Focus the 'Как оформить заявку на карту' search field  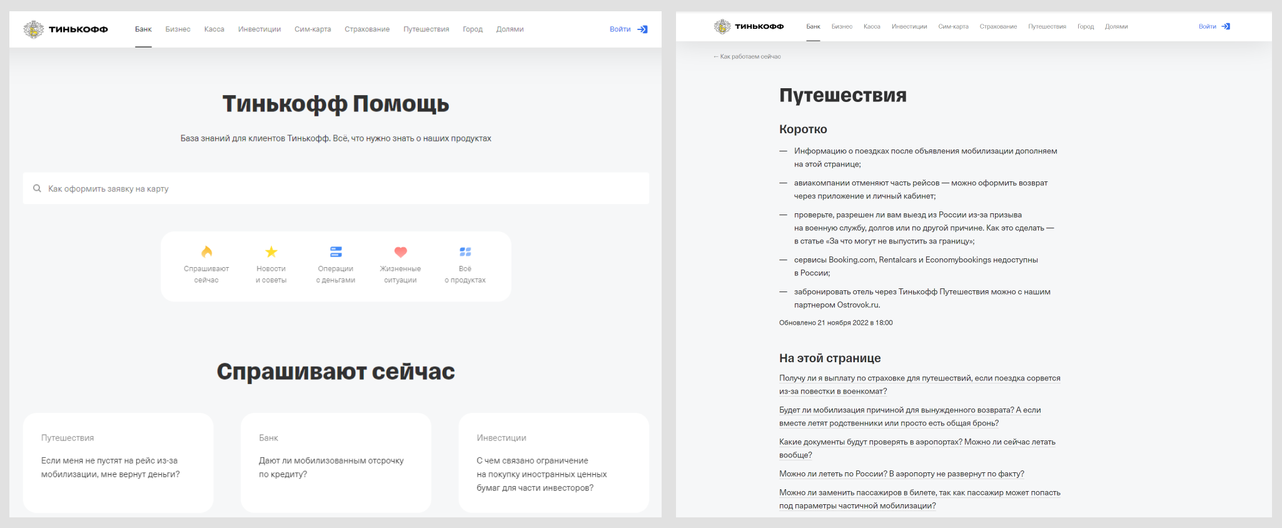pos(336,188)
